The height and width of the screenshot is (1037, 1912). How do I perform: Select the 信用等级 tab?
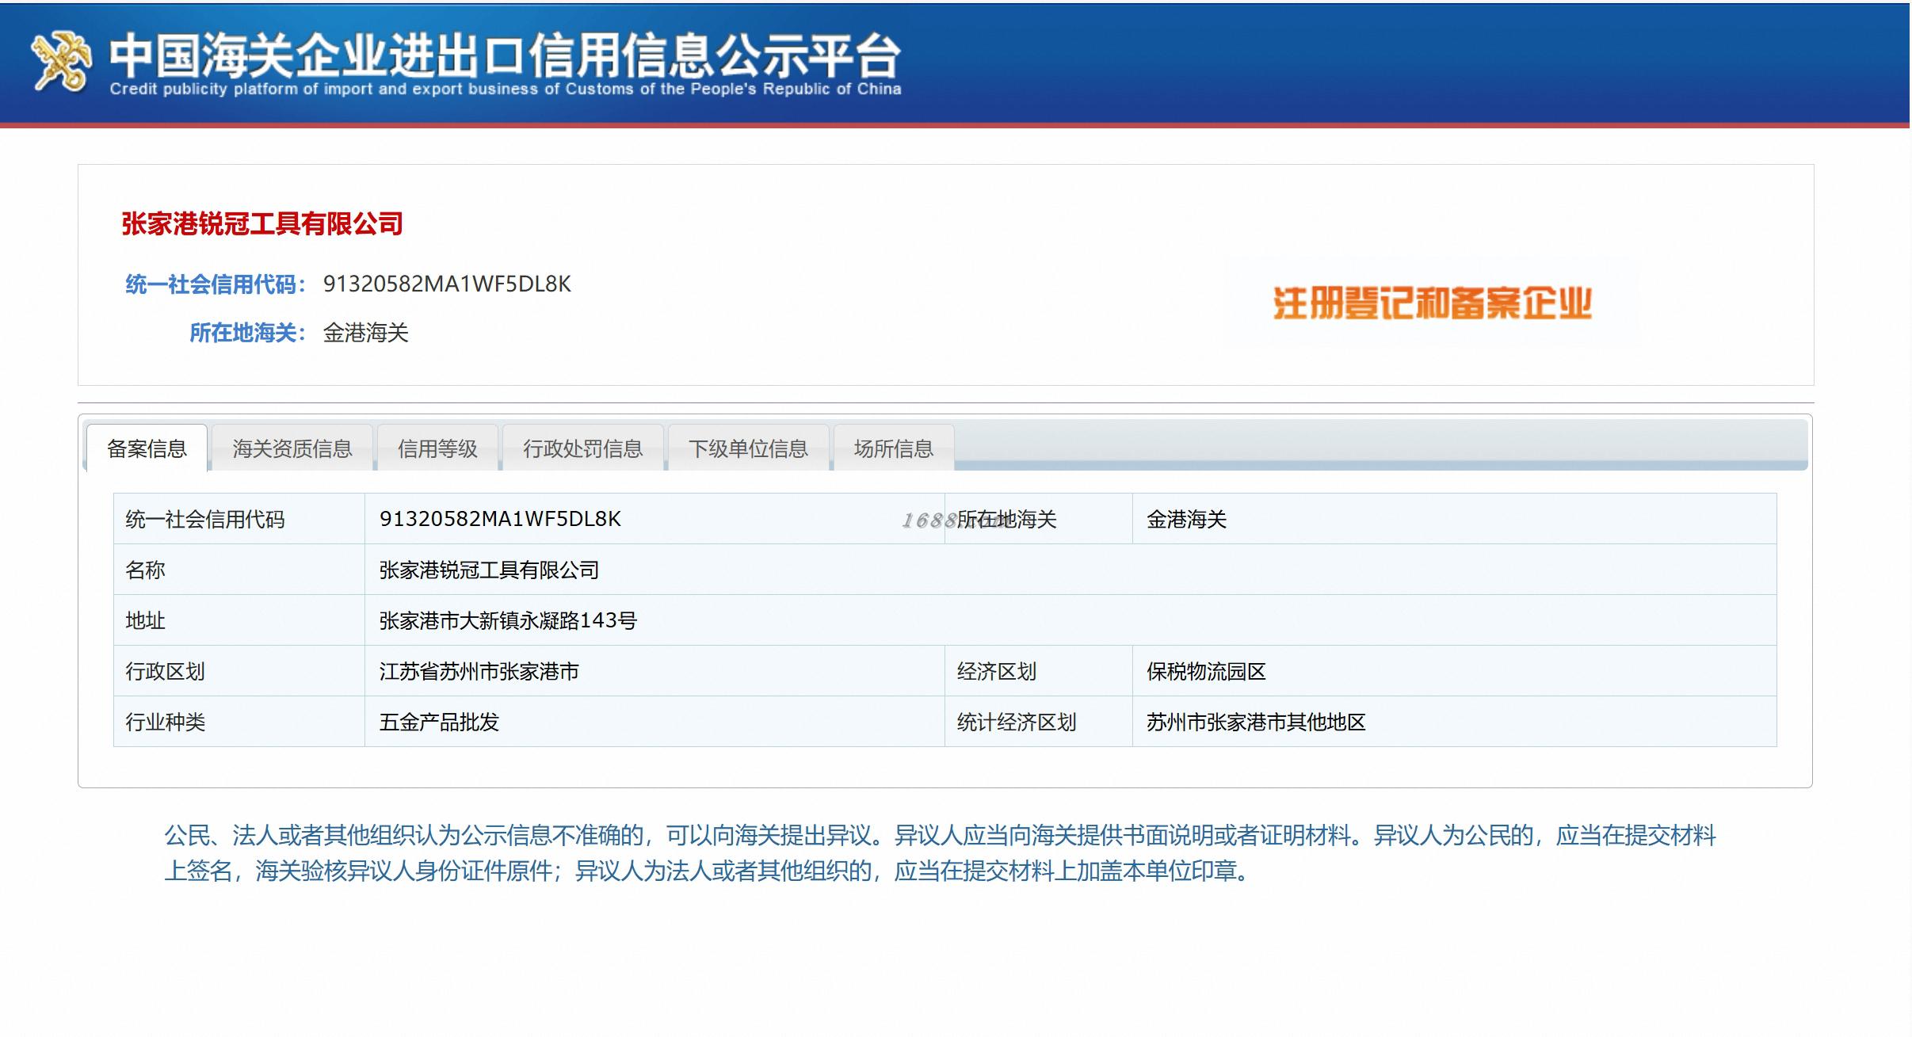click(437, 449)
